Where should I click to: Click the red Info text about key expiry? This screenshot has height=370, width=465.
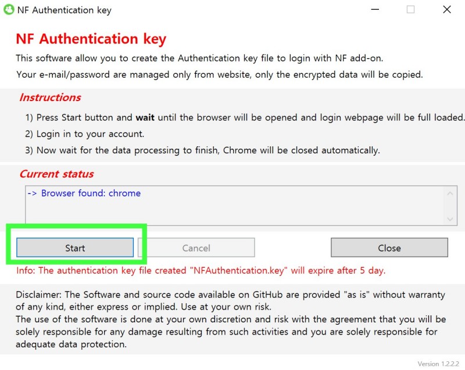coord(201,271)
